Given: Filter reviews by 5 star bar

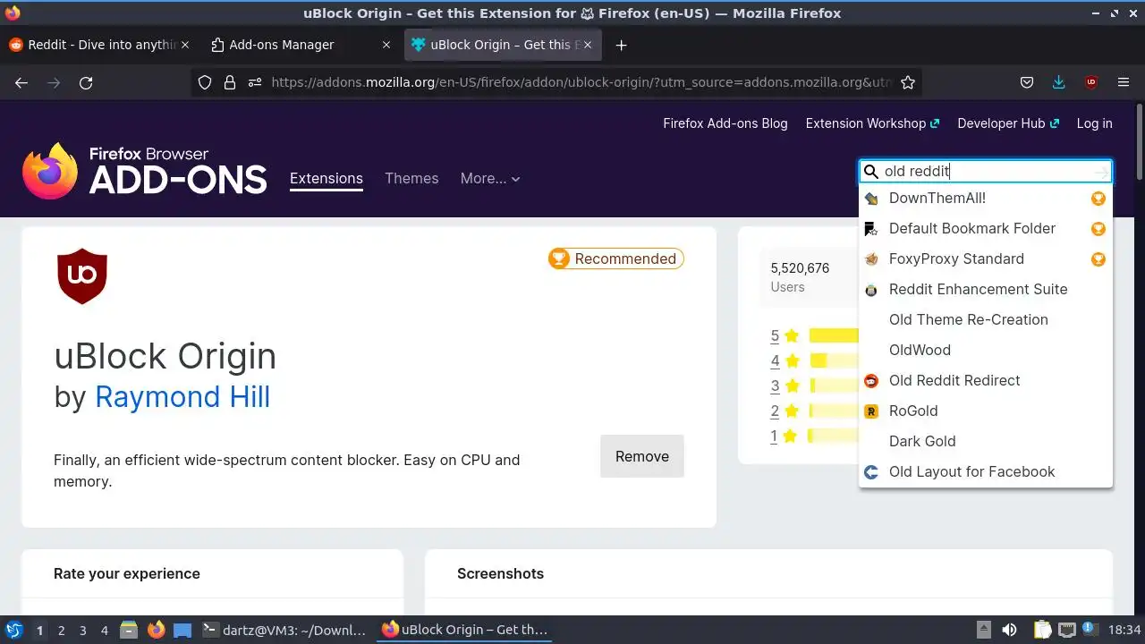Looking at the screenshot, I should coord(834,335).
